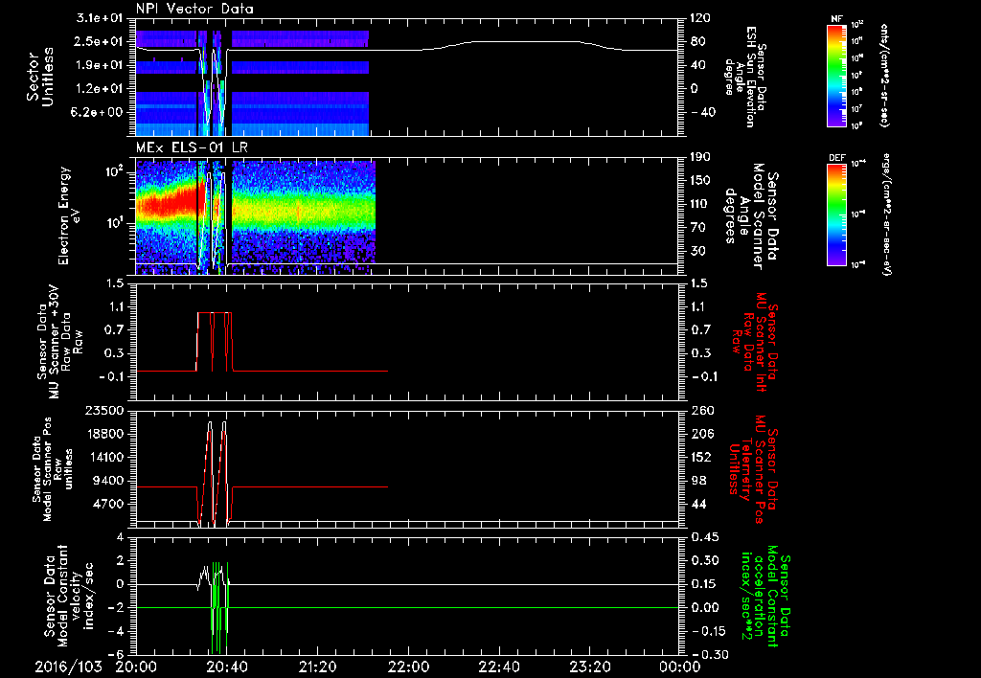Click the 3.1e+01 sector tick label
This screenshot has width=981, height=678.
point(100,18)
